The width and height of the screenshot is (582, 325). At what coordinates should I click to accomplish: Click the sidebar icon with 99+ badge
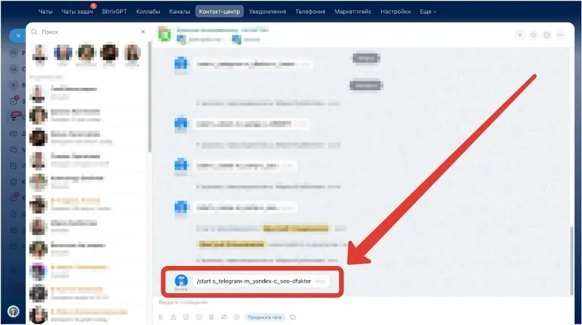pyautogui.click(x=15, y=116)
